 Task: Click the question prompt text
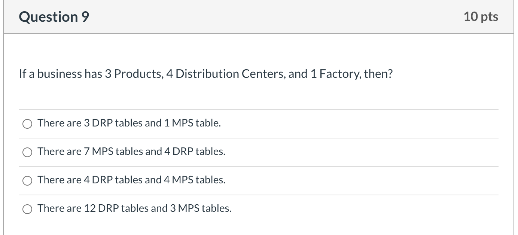click(205, 74)
